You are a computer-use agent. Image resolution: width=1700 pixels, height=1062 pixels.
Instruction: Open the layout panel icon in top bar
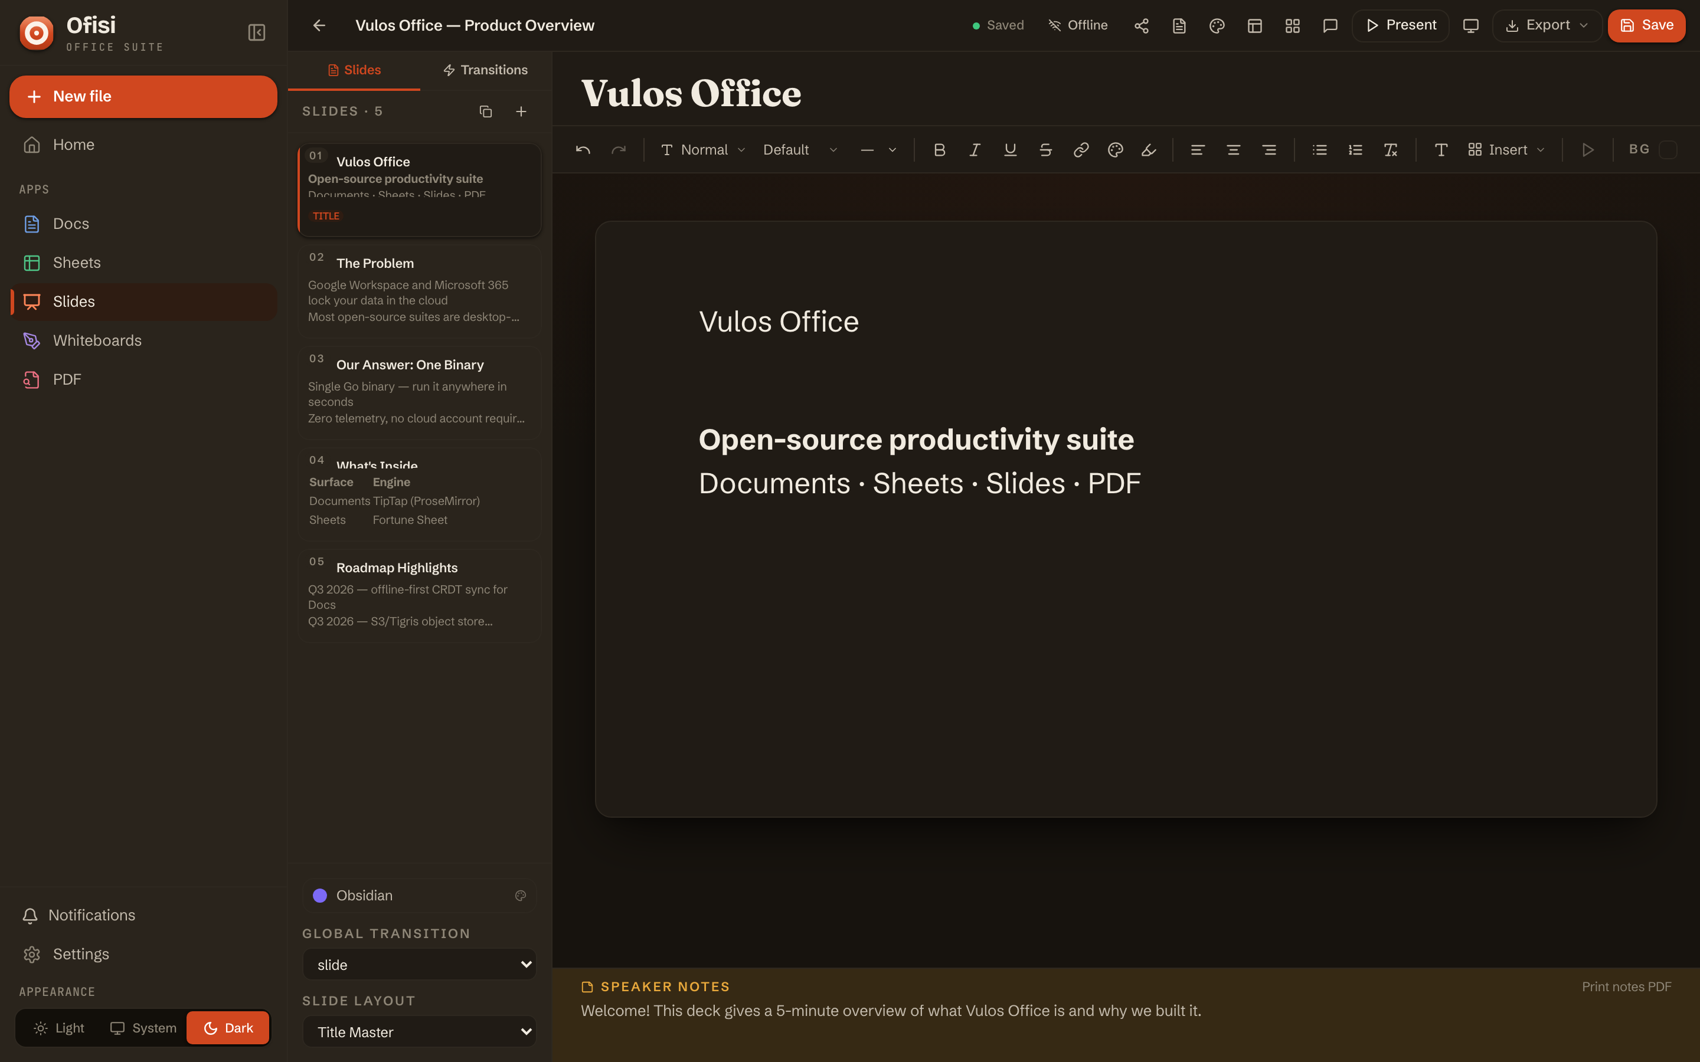(x=1256, y=25)
